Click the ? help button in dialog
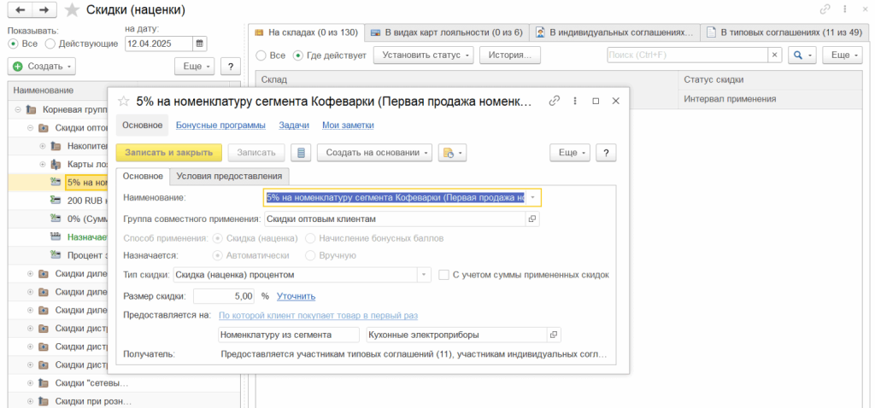Screen dimensions: 875x408 (x=606, y=153)
